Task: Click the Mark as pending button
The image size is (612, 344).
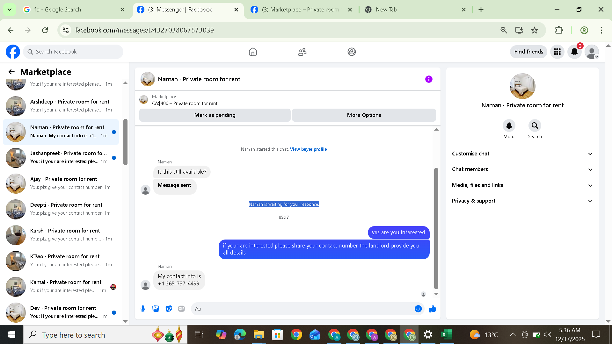Action: coord(215,115)
